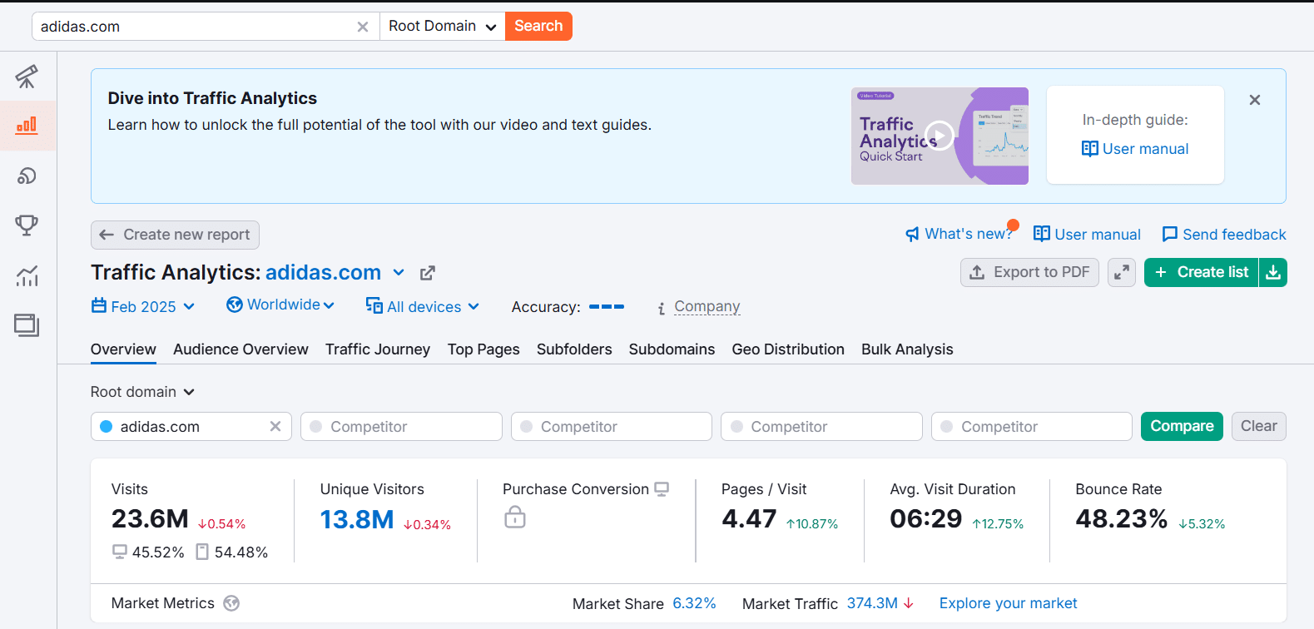Switch to the Subfolders tab

tap(574, 349)
